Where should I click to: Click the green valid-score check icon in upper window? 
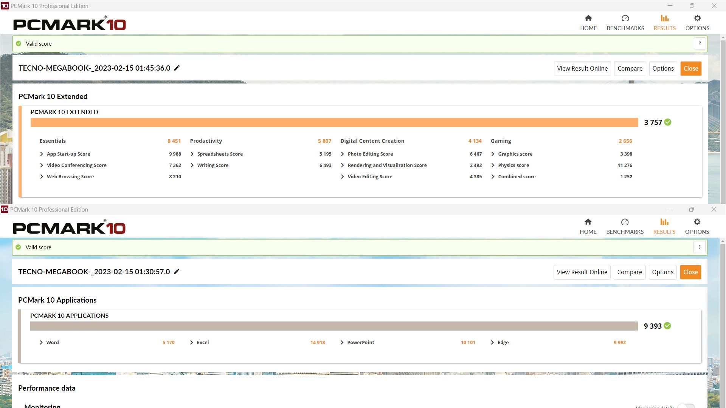(x=19, y=43)
